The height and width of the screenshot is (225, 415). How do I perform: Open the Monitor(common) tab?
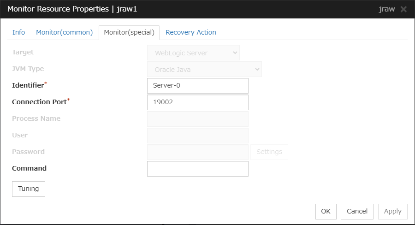point(65,32)
